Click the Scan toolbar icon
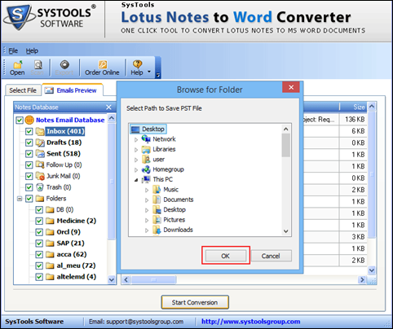The width and height of the screenshot is (393, 329). click(x=38, y=68)
